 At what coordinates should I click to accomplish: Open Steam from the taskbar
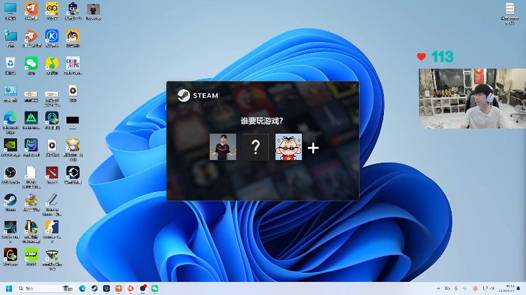click(x=94, y=288)
